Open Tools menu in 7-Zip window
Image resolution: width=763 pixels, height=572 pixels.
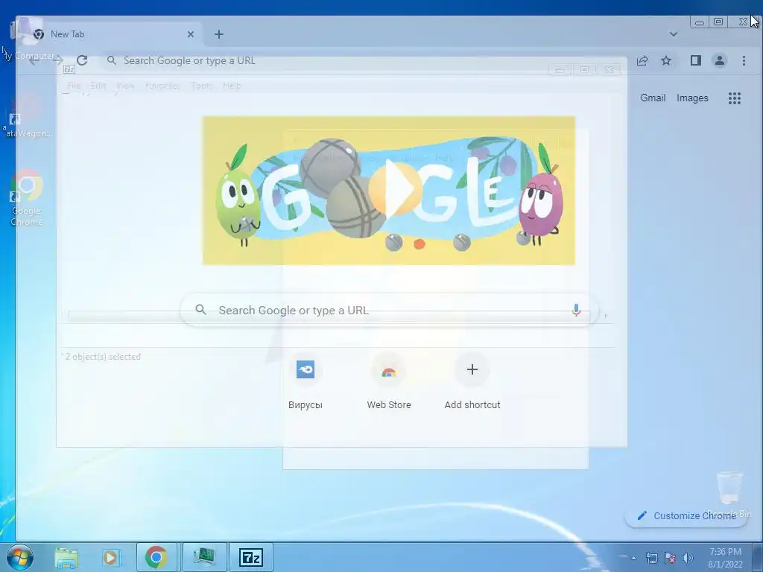201,86
